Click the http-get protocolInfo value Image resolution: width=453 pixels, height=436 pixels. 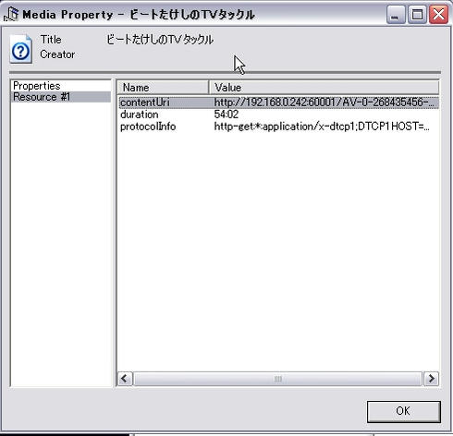tap(322, 127)
